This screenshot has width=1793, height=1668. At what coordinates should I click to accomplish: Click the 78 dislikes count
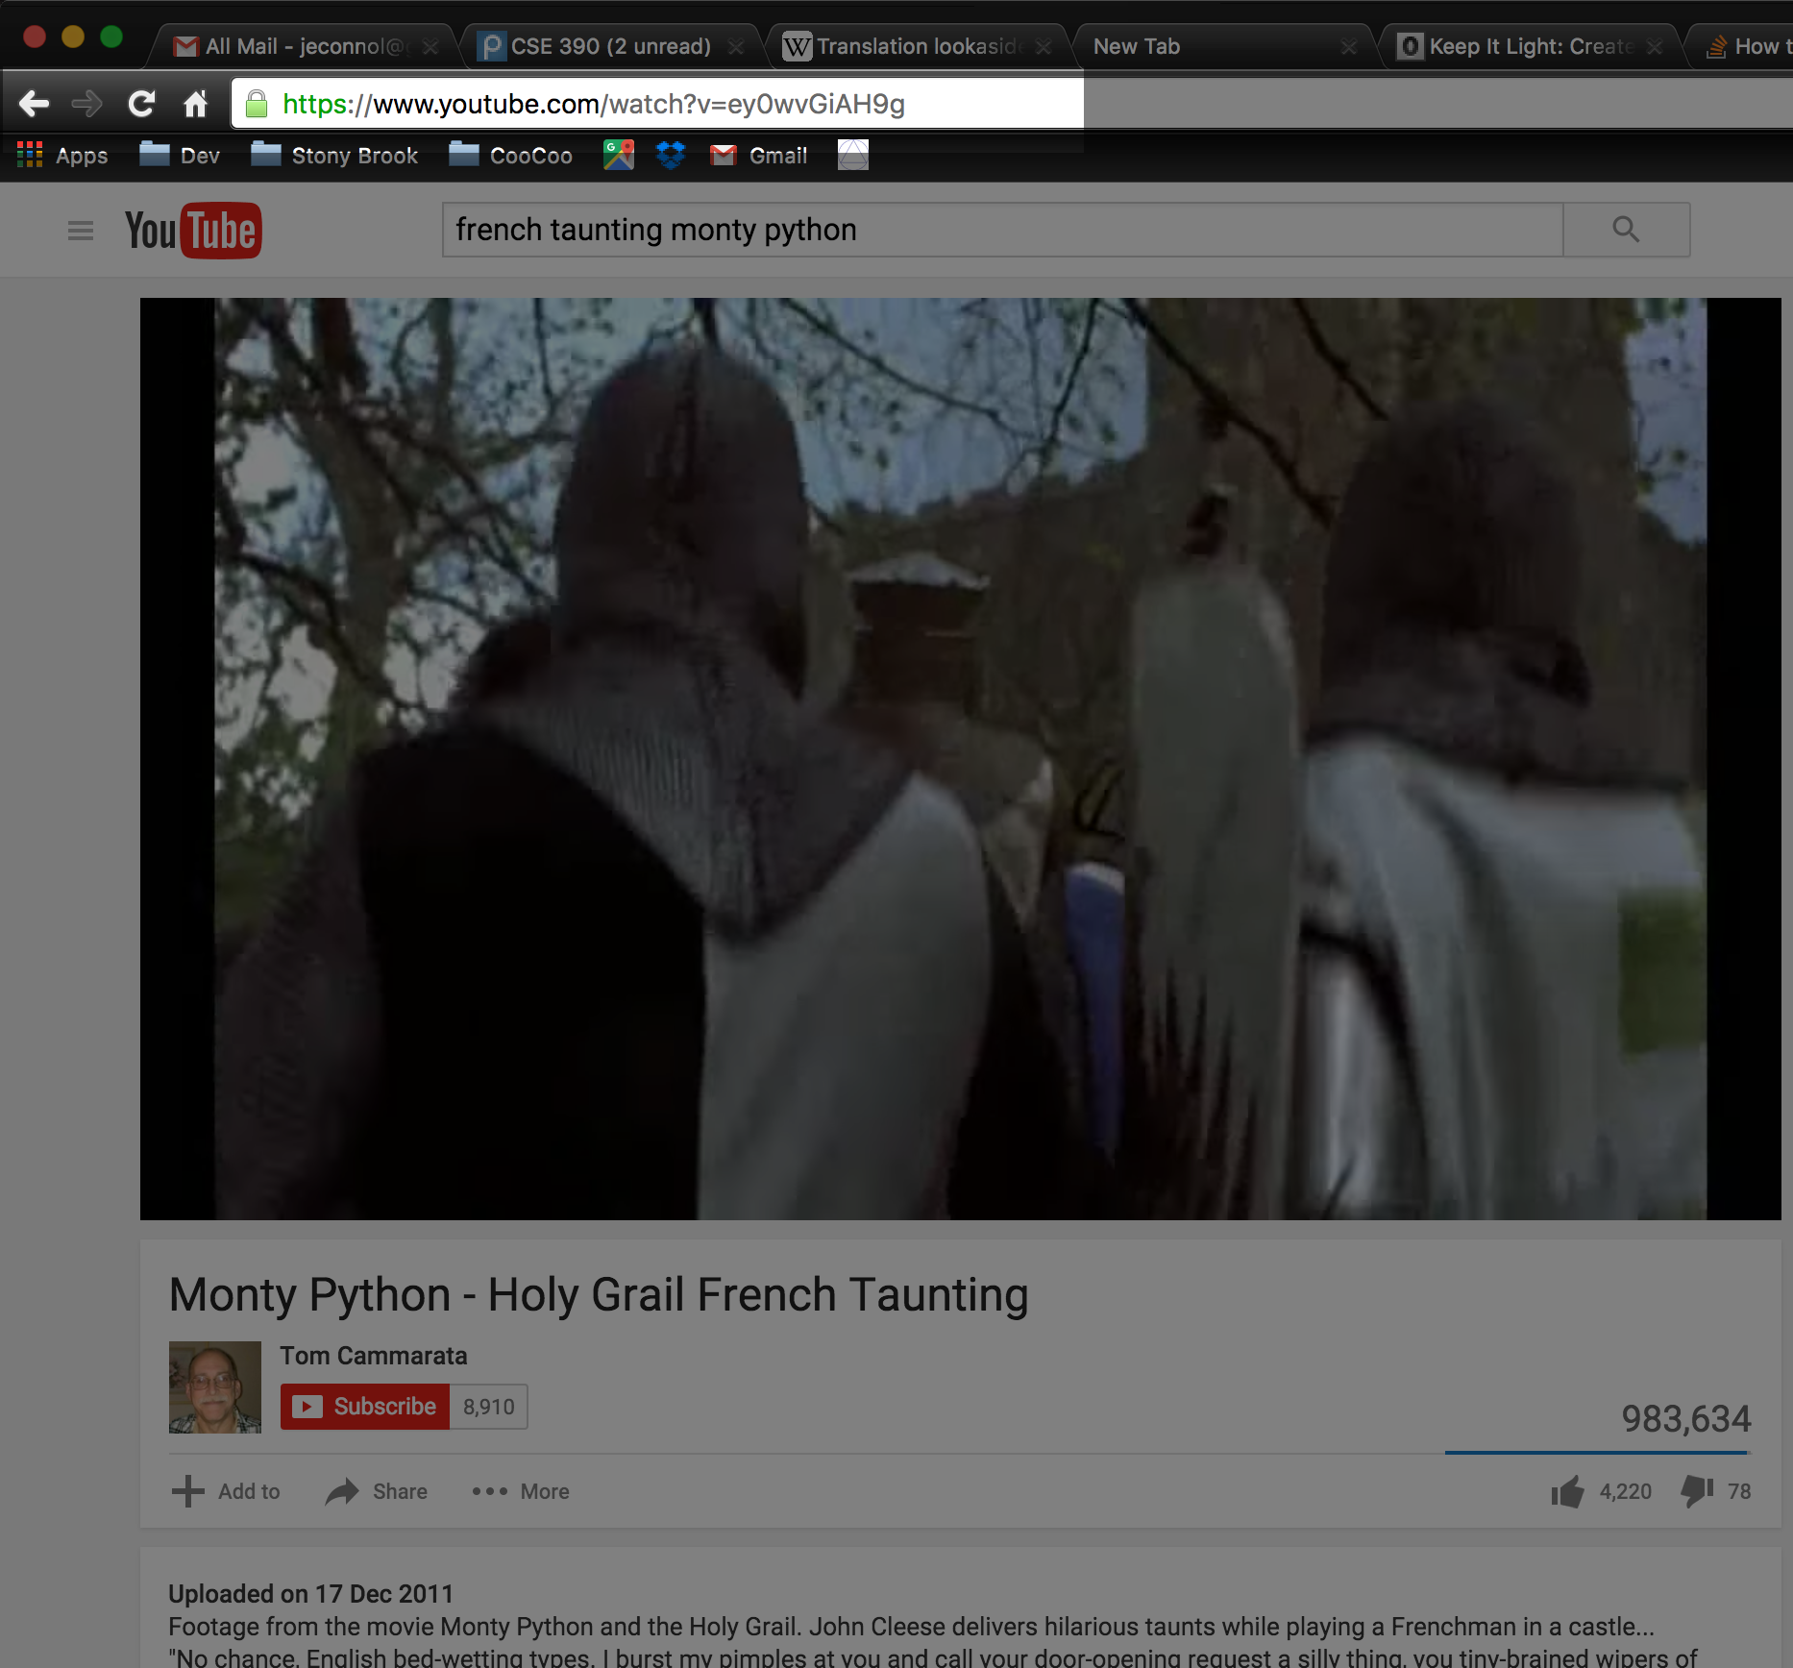[x=1739, y=1491]
